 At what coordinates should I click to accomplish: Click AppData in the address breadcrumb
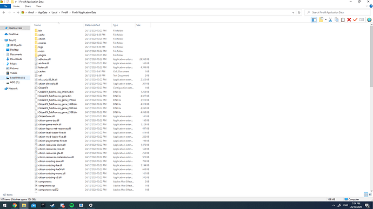(x=43, y=12)
